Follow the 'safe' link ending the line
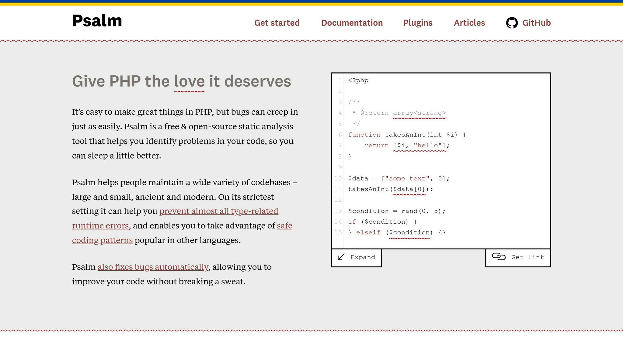Viewport: 623px width, 350px height. [x=284, y=226]
